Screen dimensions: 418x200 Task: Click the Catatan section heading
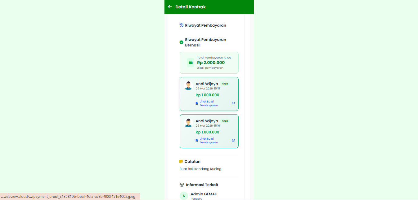pyautogui.click(x=193, y=161)
